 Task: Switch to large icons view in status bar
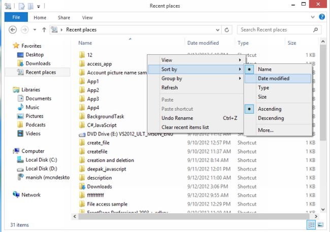[320, 225]
